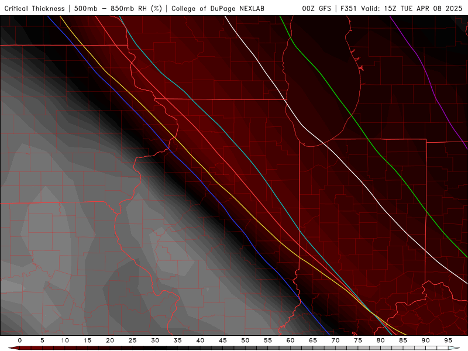Click colorbar label "85"

pyautogui.click(x=403, y=340)
